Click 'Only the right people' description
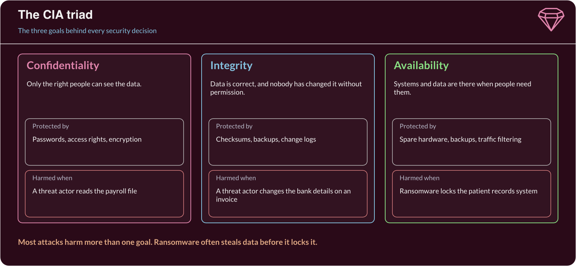 [x=84, y=84]
